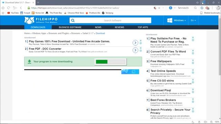221x124 pixels.
Task: Open Download Plsql sidebar ad
Action: (161, 90)
